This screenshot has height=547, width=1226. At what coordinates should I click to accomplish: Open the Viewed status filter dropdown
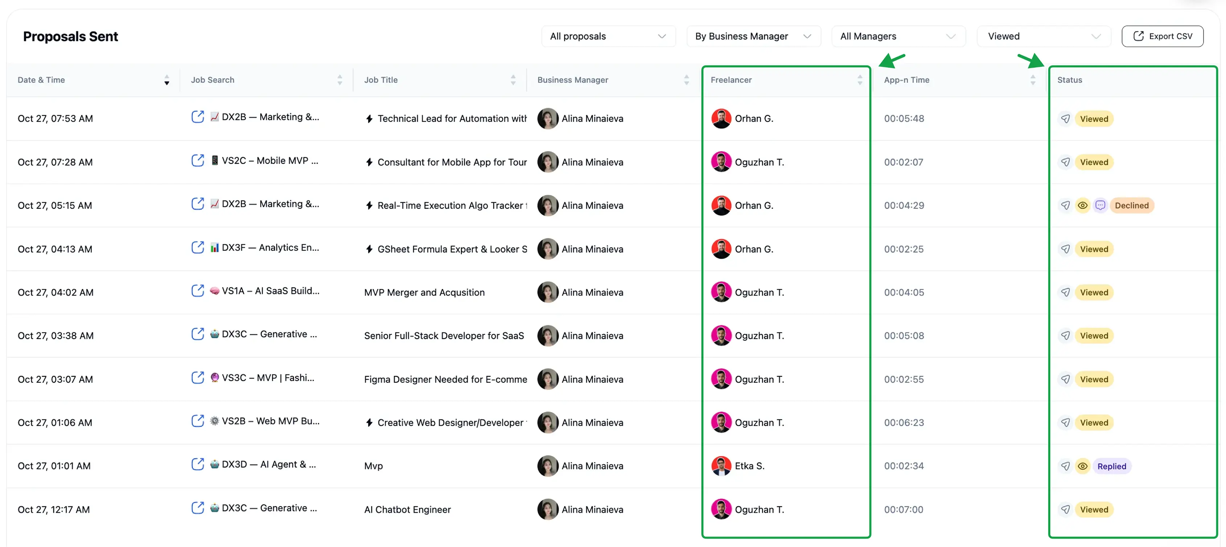pyautogui.click(x=1044, y=36)
